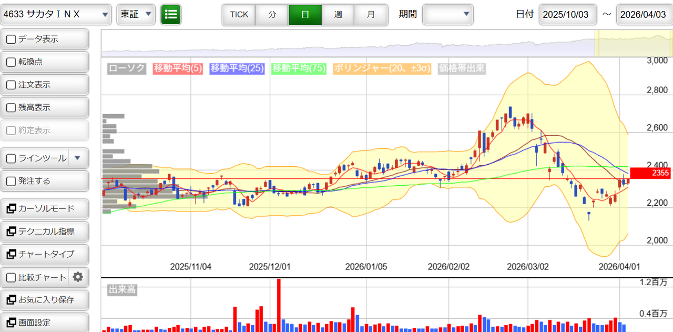This screenshot has width=673, height=332.
Task: Open the 東証 exchange dropdown
Action: pos(136,15)
